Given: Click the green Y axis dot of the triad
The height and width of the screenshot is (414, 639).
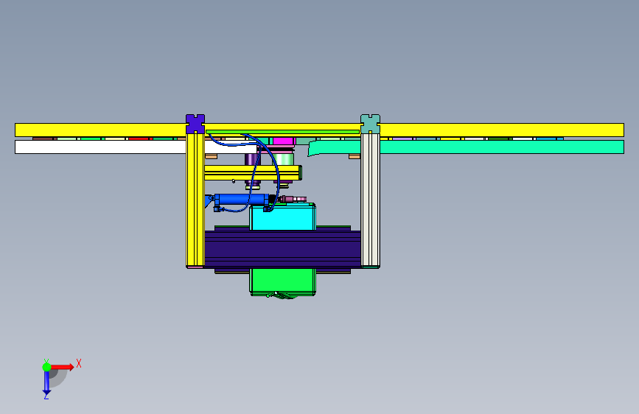Looking at the screenshot, I should (46, 367).
